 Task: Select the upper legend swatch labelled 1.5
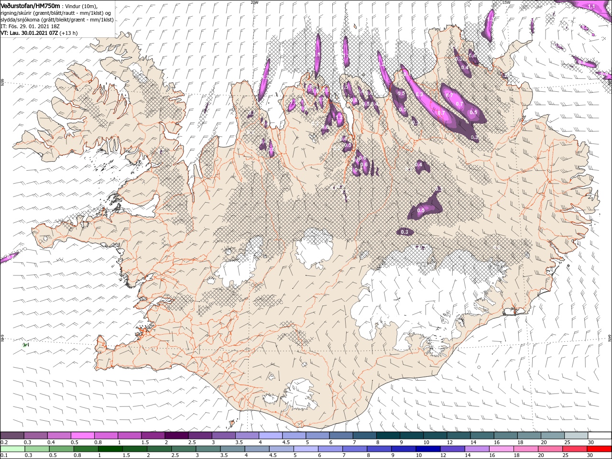[153, 436]
